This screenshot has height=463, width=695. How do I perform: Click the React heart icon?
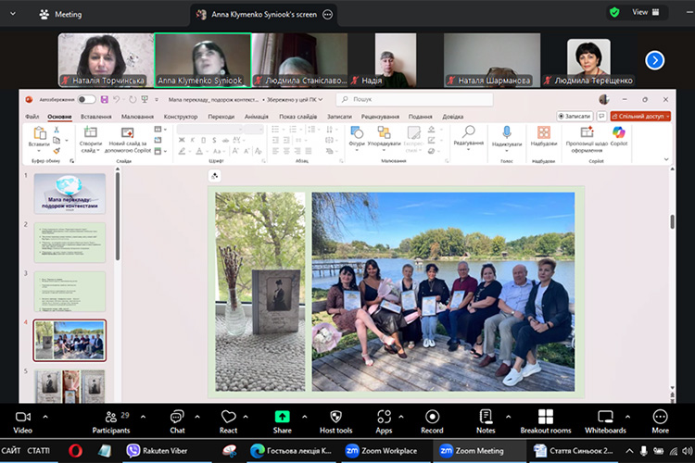pyautogui.click(x=228, y=417)
